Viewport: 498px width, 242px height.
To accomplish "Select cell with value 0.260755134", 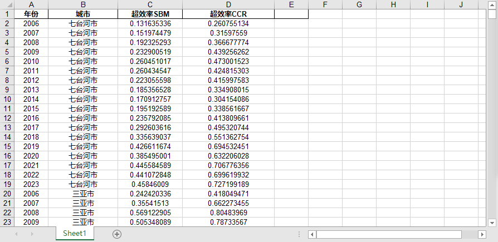I will [228, 23].
